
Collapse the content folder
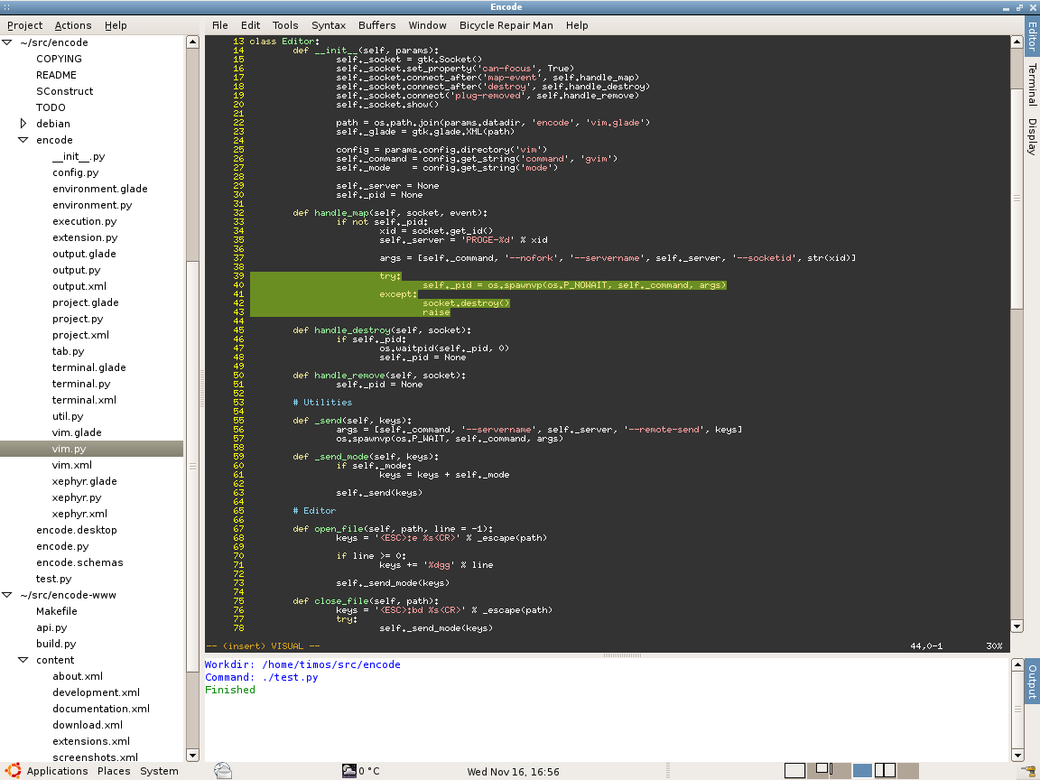[23, 660]
